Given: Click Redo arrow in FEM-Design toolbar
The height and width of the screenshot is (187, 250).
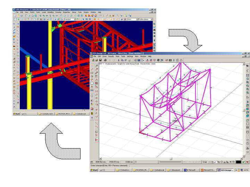Looking at the screenshot, I should tap(114, 60).
